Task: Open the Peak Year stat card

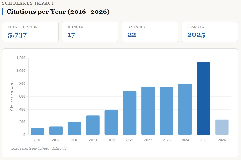Action: pyautogui.click(x=210, y=32)
